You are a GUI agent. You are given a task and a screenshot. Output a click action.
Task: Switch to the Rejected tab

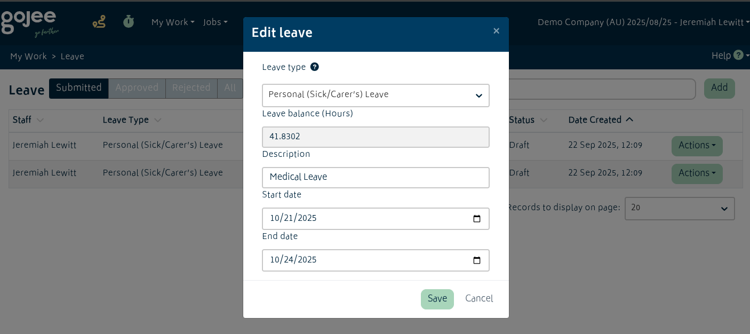click(x=192, y=89)
